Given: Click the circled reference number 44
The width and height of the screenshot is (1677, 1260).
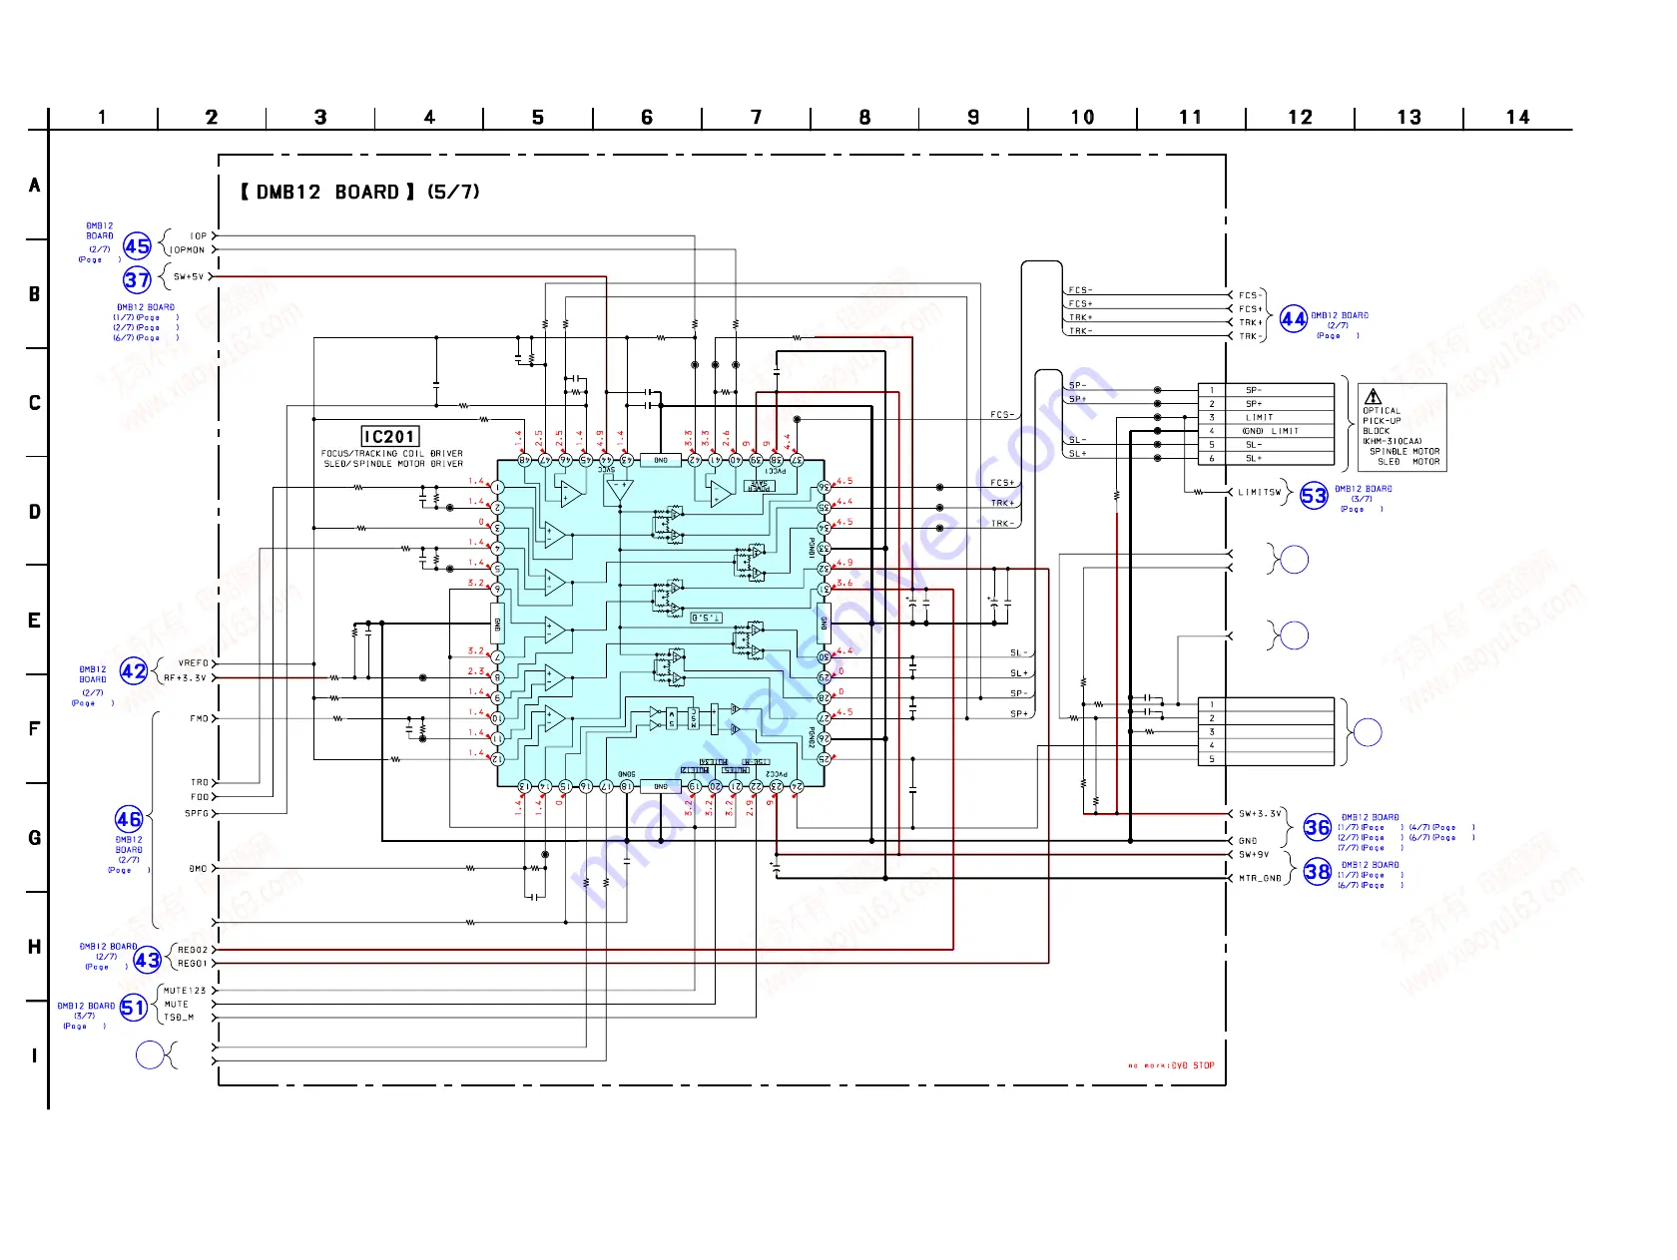Looking at the screenshot, I should pyautogui.click(x=1294, y=319).
